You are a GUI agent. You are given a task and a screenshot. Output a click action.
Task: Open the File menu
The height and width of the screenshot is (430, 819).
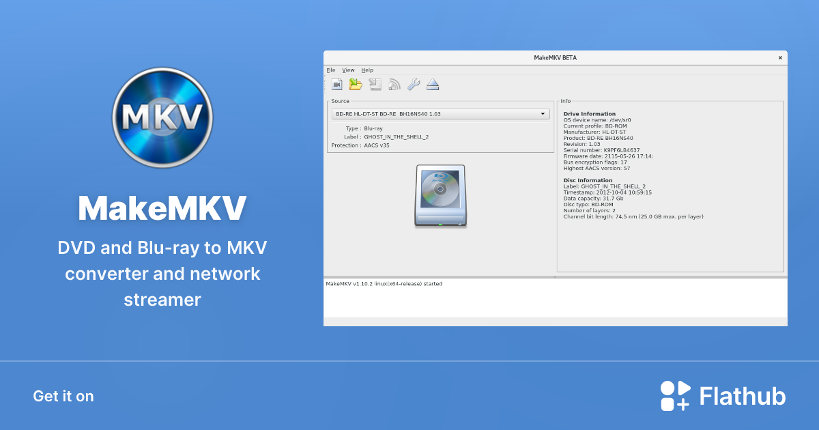pos(330,70)
